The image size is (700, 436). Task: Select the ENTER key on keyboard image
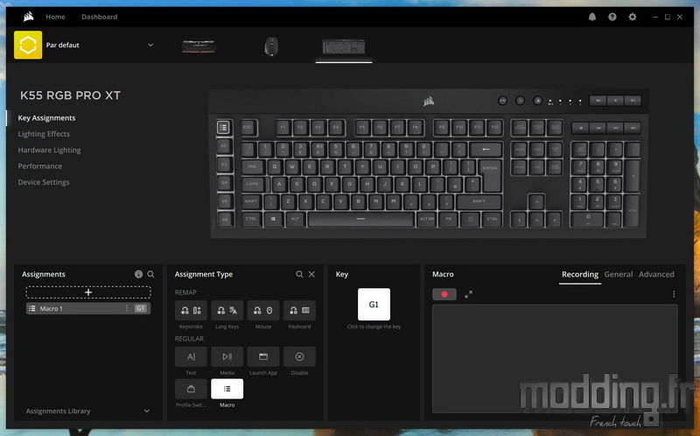(x=490, y=175)
